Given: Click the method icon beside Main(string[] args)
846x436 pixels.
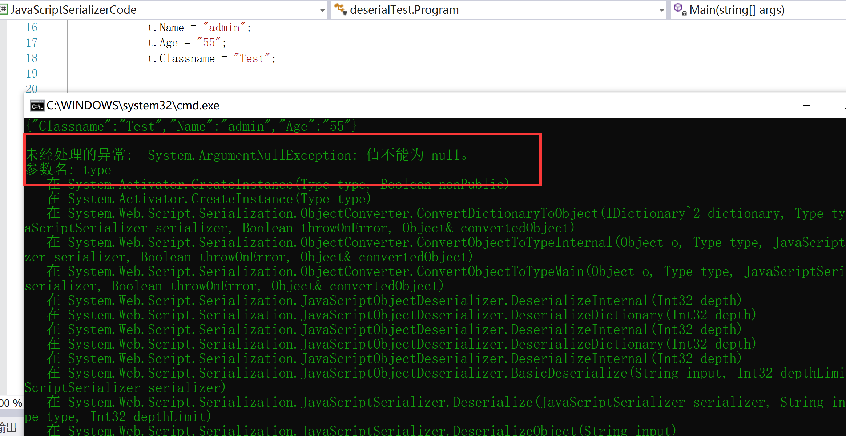Looking at the screenshot, I should click(680, 9).
